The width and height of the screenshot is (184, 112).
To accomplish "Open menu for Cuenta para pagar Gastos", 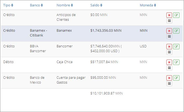I will pyautogui.click(x=169, y=84).
